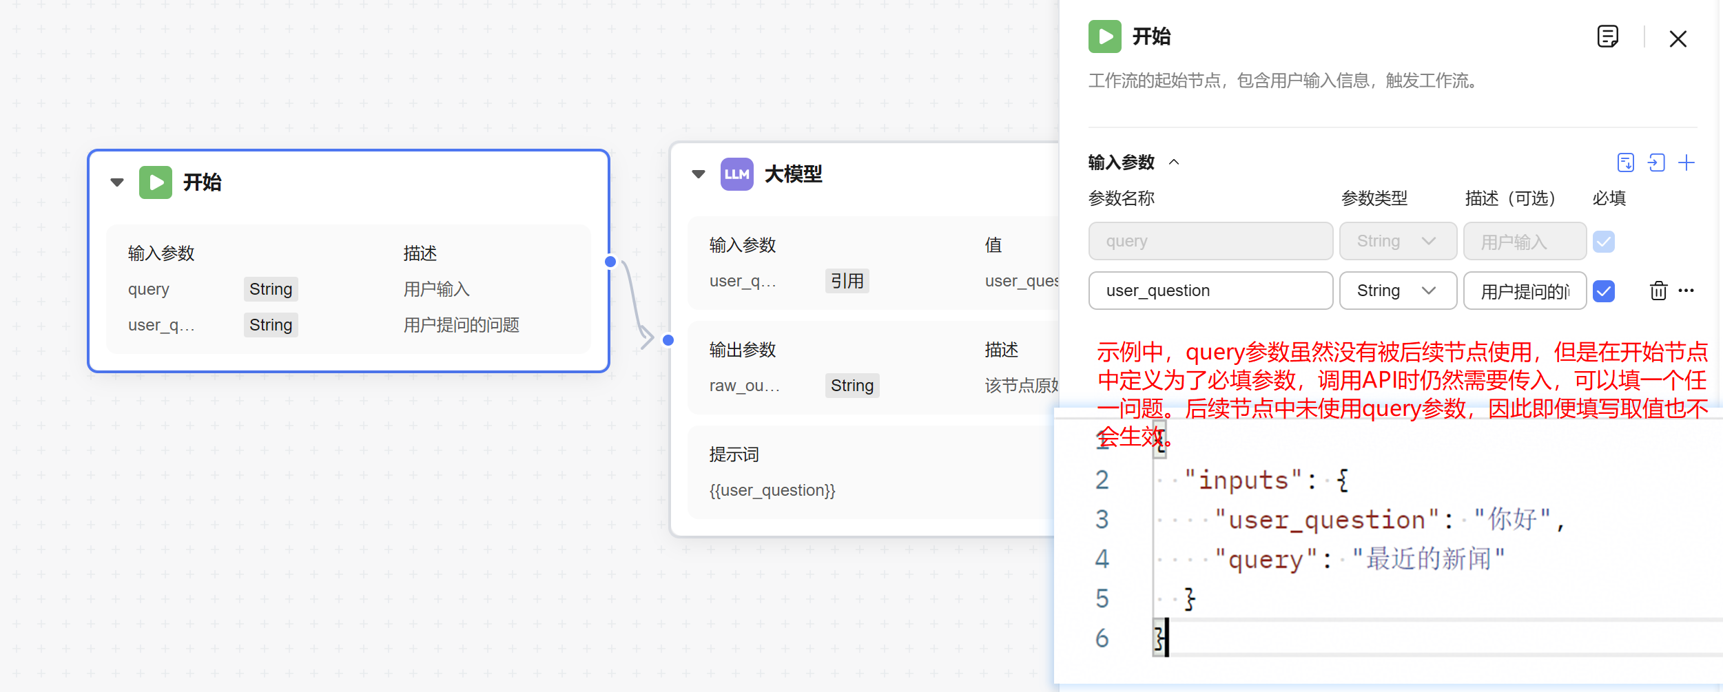Click the "query": "最近的新闻" JSON line
Image resolution: width=1723 pixels, height=692 pixels.
pos(1360,559)
